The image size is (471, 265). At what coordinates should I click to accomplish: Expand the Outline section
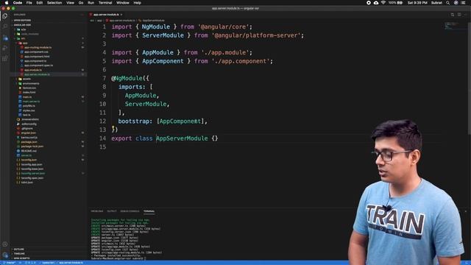[48, 249]
